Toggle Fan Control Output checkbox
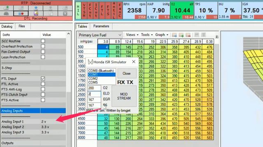The height and width of the screenshot is (147, 263). coord(43,52)
